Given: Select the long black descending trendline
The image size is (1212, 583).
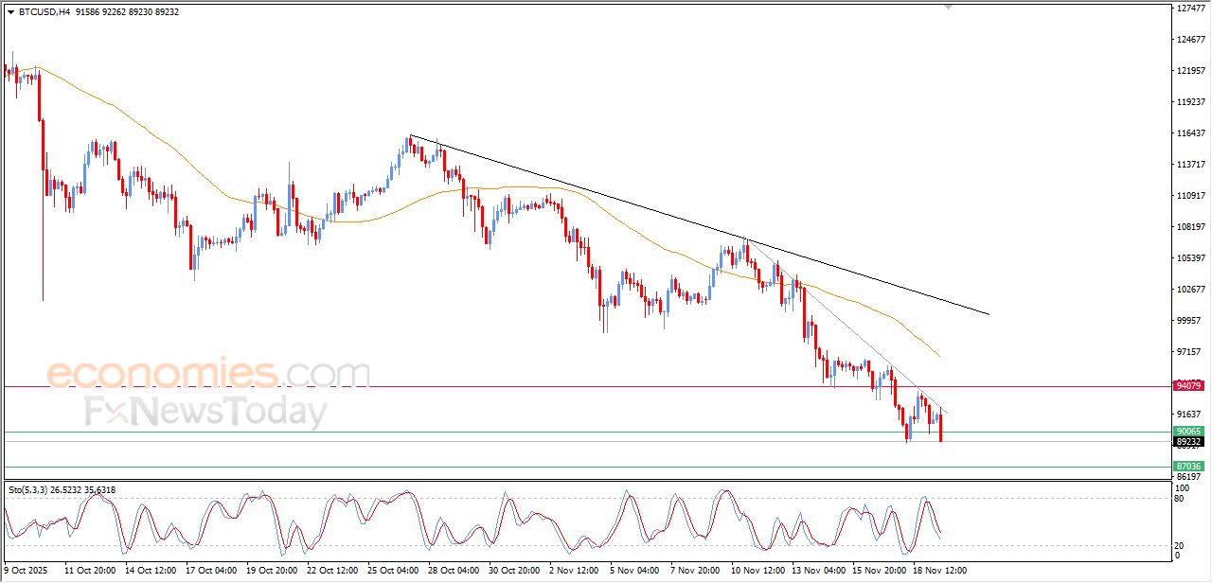Looking at the screenshot, I should [x=701, y=226].
